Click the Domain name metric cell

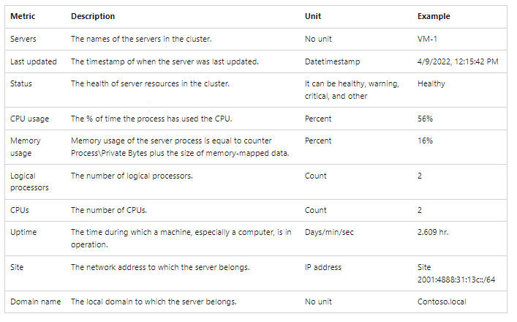(x=36, y=302)
